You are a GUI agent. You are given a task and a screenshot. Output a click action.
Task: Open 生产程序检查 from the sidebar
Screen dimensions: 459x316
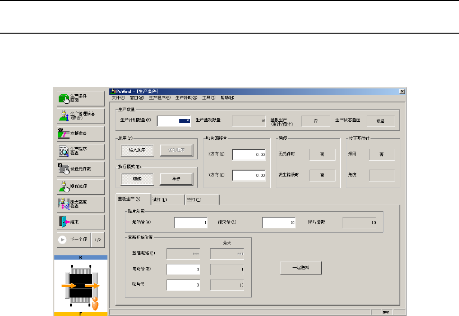click(80, 151)
